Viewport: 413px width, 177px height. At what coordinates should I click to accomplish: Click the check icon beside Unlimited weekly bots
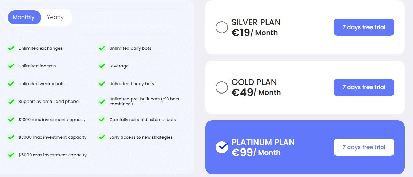click(11, 84)
